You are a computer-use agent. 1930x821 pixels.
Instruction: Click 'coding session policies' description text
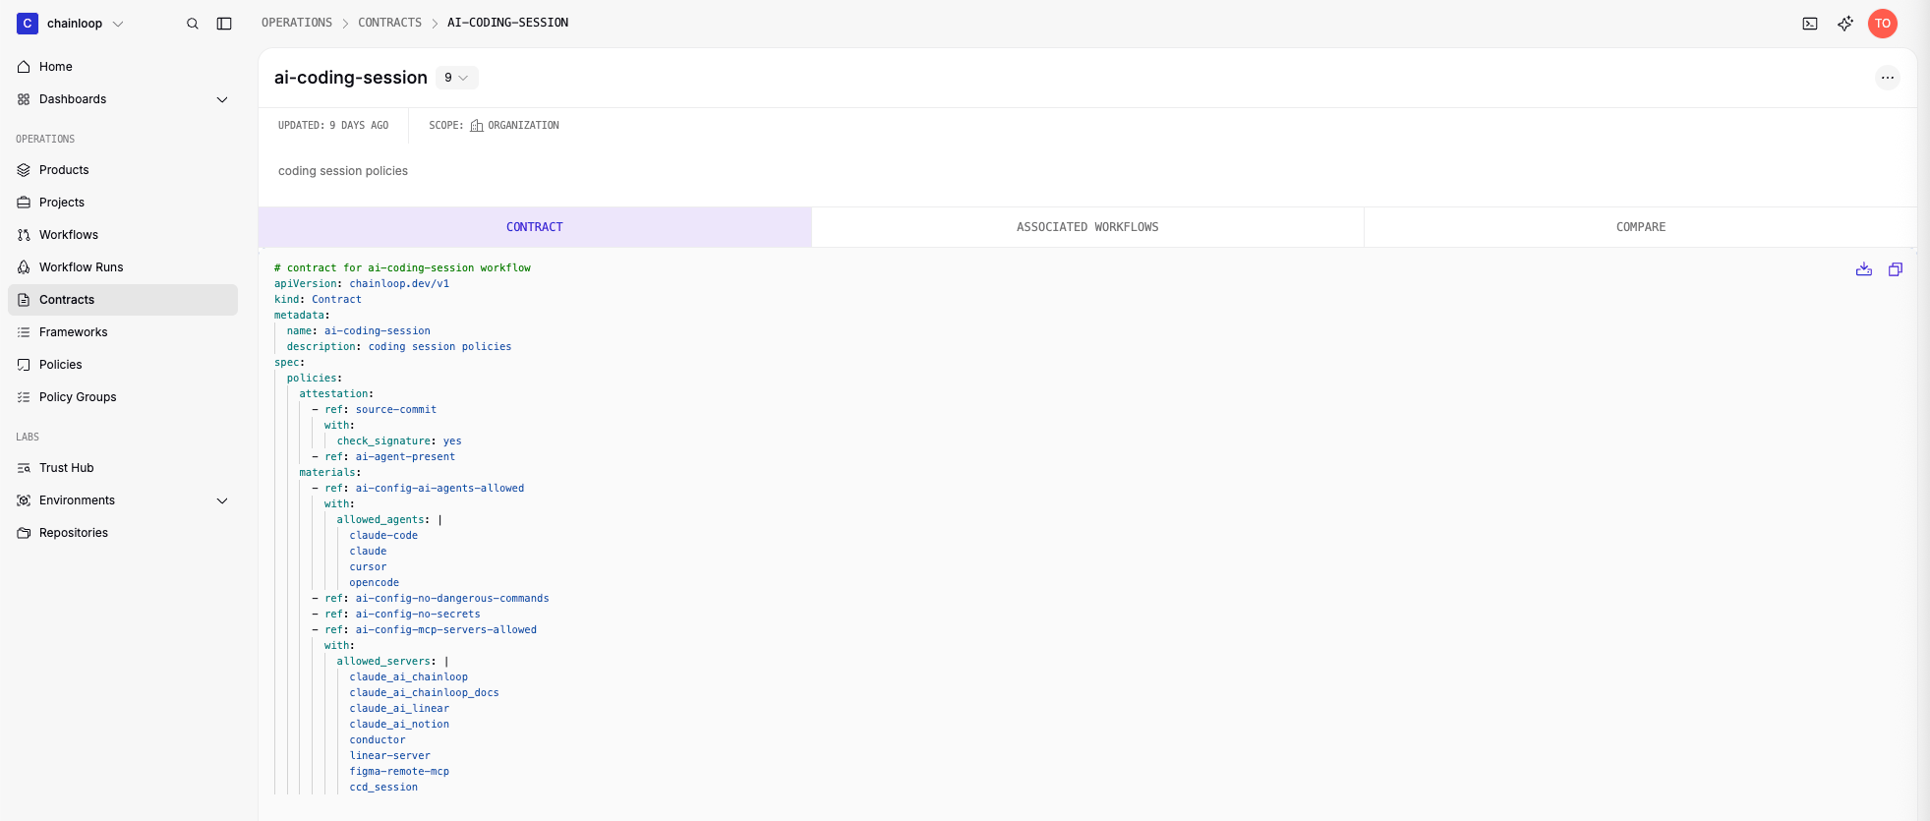click(343, 171)
